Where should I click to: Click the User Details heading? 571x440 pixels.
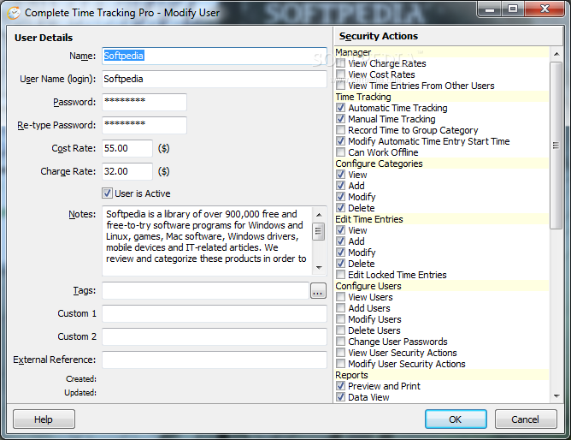[44, 38]
